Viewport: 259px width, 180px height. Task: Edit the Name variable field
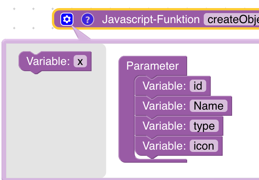[x=208, y=106]
